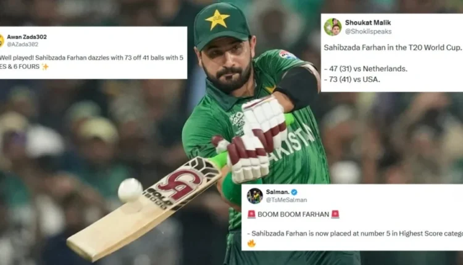The height and width of the screenshot is (265, 463).
Task: Open the @Shokiispeaks handle
Action: point(368,31)
